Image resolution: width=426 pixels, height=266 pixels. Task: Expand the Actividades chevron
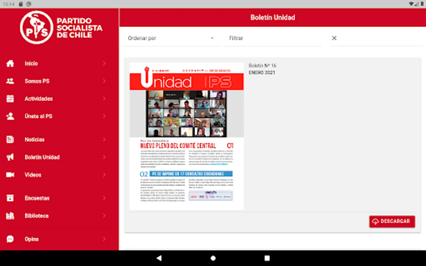104,99
